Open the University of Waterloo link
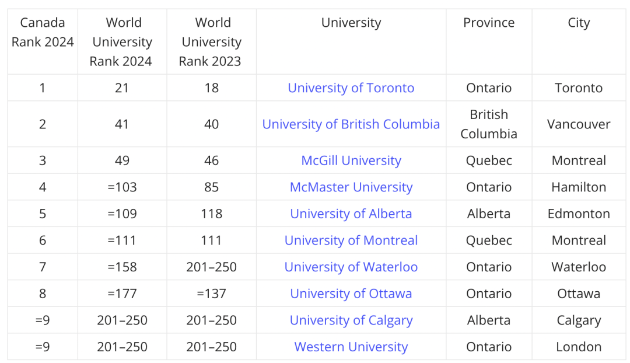 pos(351,267)
